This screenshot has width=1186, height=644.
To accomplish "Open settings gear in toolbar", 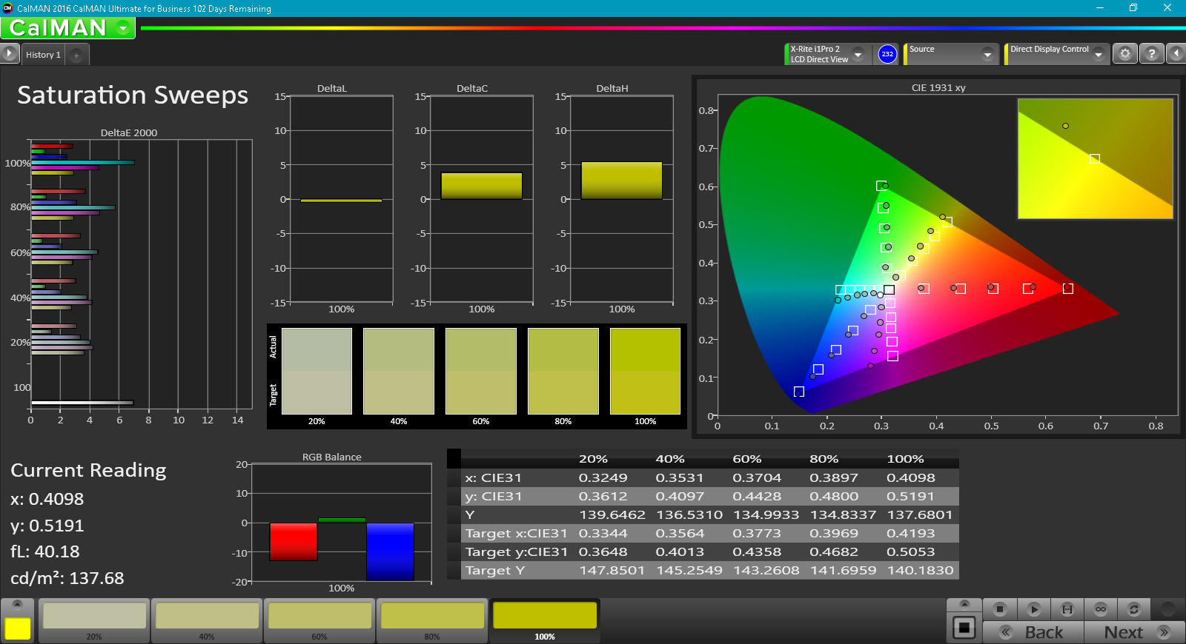I will tap(1125, 54).
